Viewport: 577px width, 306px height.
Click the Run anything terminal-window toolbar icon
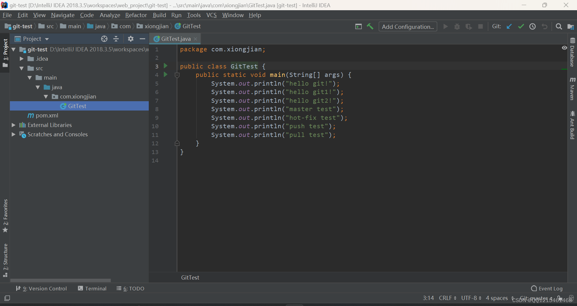point(359,26)
